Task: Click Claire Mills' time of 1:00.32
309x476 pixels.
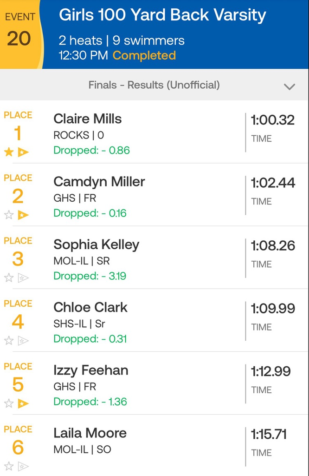Action: point(270,120)
